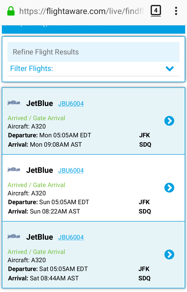187x292 pixels.
Task: Open details arrow for Sunday JBU6004 flight
Action: [x=169, y=188]
